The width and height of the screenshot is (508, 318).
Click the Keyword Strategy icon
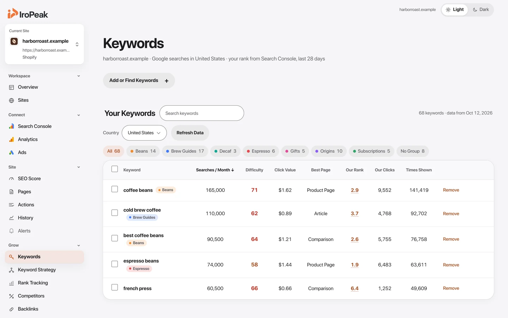point(11,270)
